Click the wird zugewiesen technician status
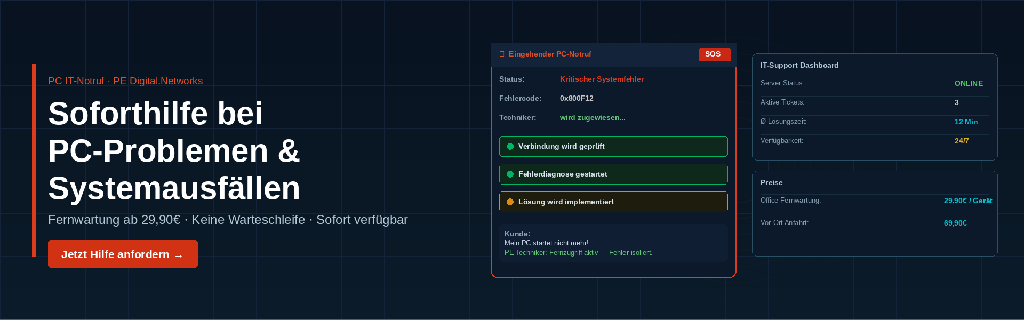The width and height of the screenshot is (1024, 320). pyautogui.click(x=593, y=118)
